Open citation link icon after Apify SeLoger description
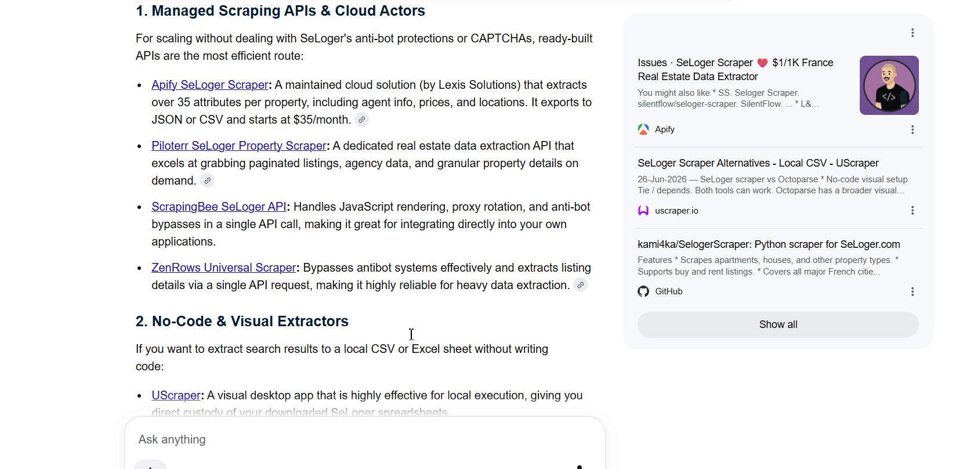Viewport: 963px width, 469px height. click(361, 120)
